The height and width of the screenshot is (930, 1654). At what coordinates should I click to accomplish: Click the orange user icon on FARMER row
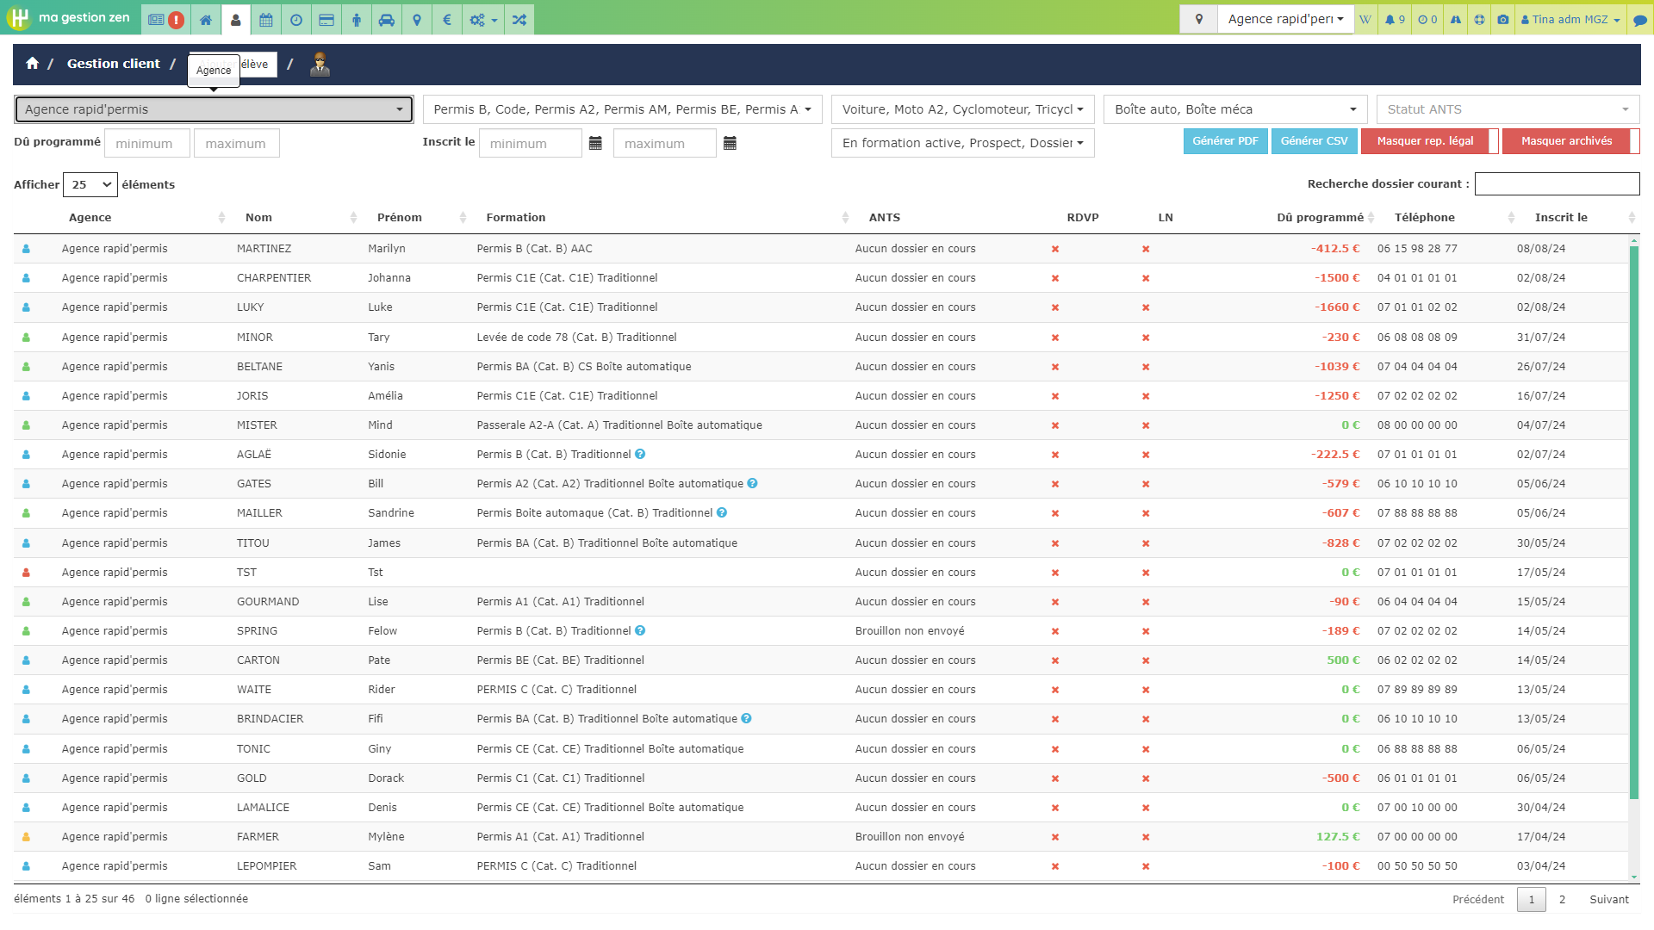[x=26, y=837]
